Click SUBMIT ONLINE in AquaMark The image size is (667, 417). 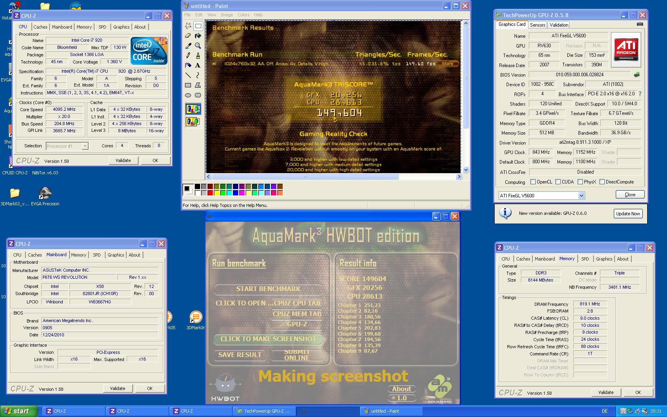[x=297, y=355]
